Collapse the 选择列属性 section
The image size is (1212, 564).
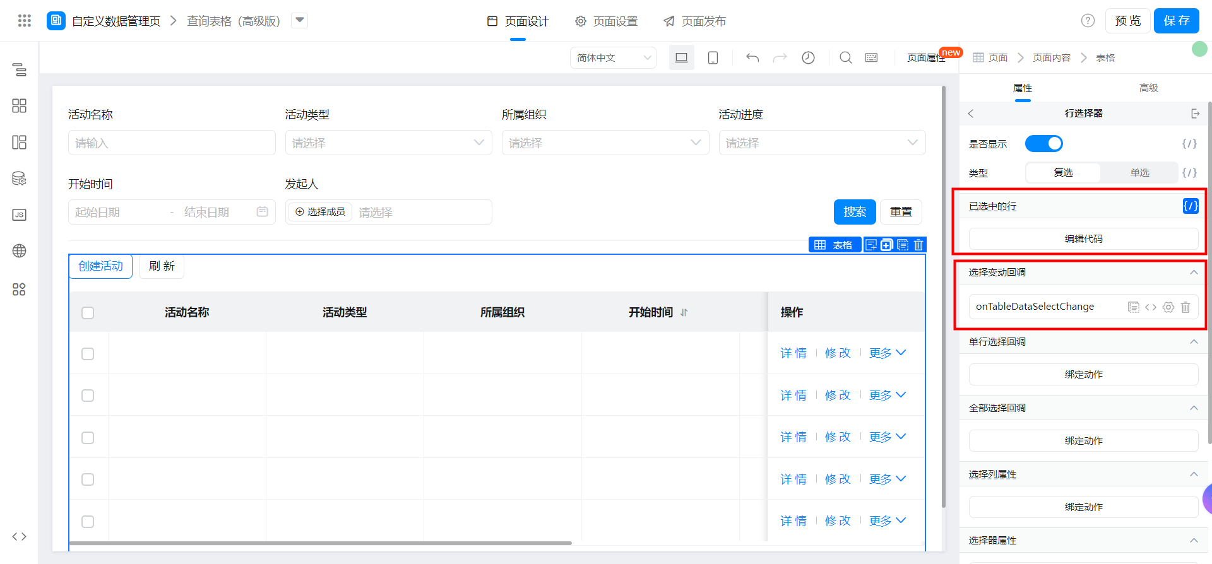[x=1194, y=474]
